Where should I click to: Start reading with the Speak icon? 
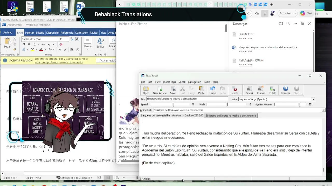coord(250,90)
